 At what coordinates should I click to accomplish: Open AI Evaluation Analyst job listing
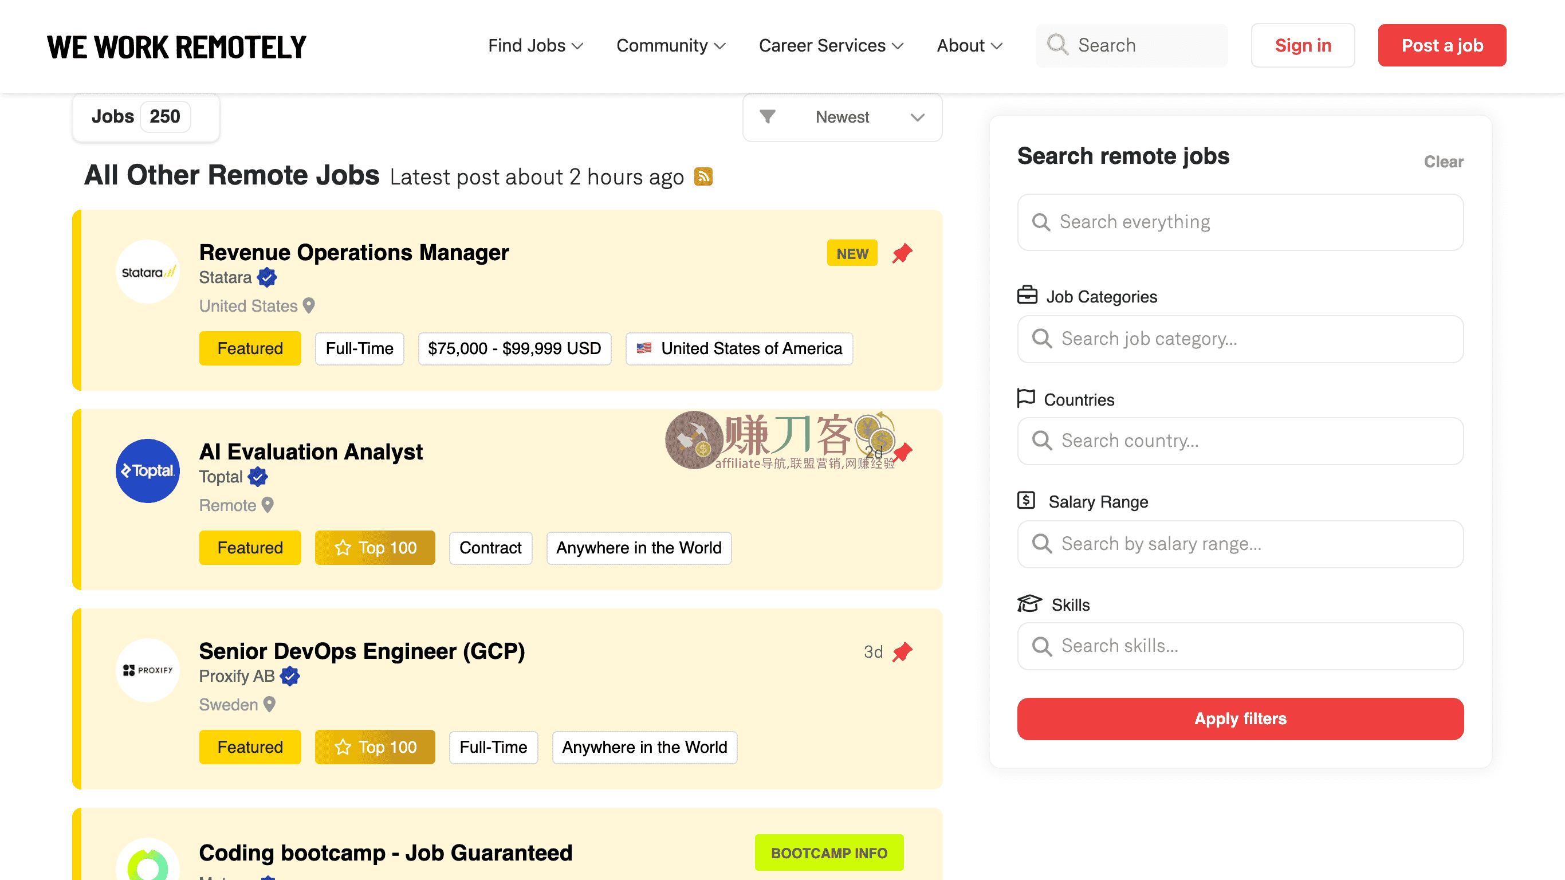coord(311,451)
